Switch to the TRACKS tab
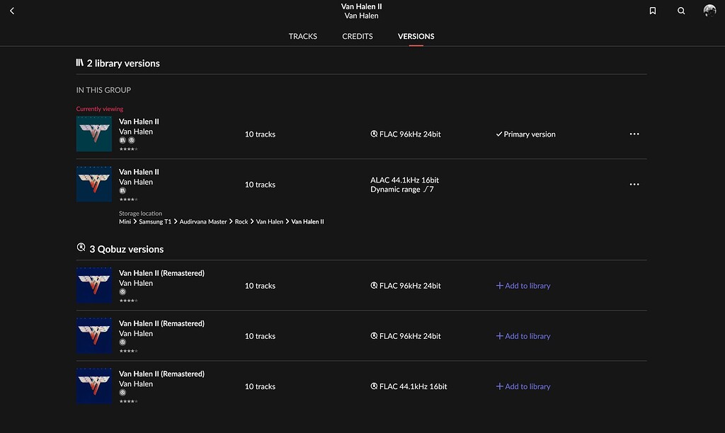Viewport: 725px width, 433px height. pyautogui.click(x=302, y=36)
